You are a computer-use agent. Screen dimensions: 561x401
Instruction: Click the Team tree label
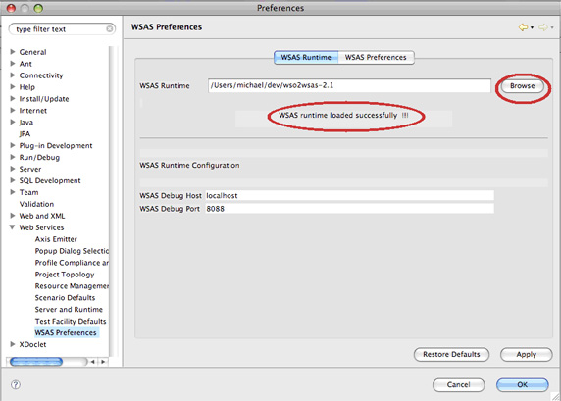pos(28,192)
